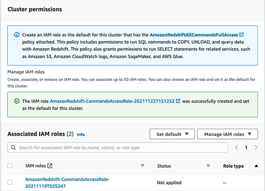
Task: Click the green success checkmark icon
Action: (x=17, y=101)
